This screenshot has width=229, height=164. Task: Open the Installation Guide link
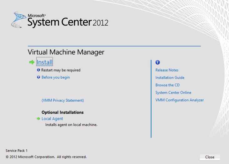(170, 78)
